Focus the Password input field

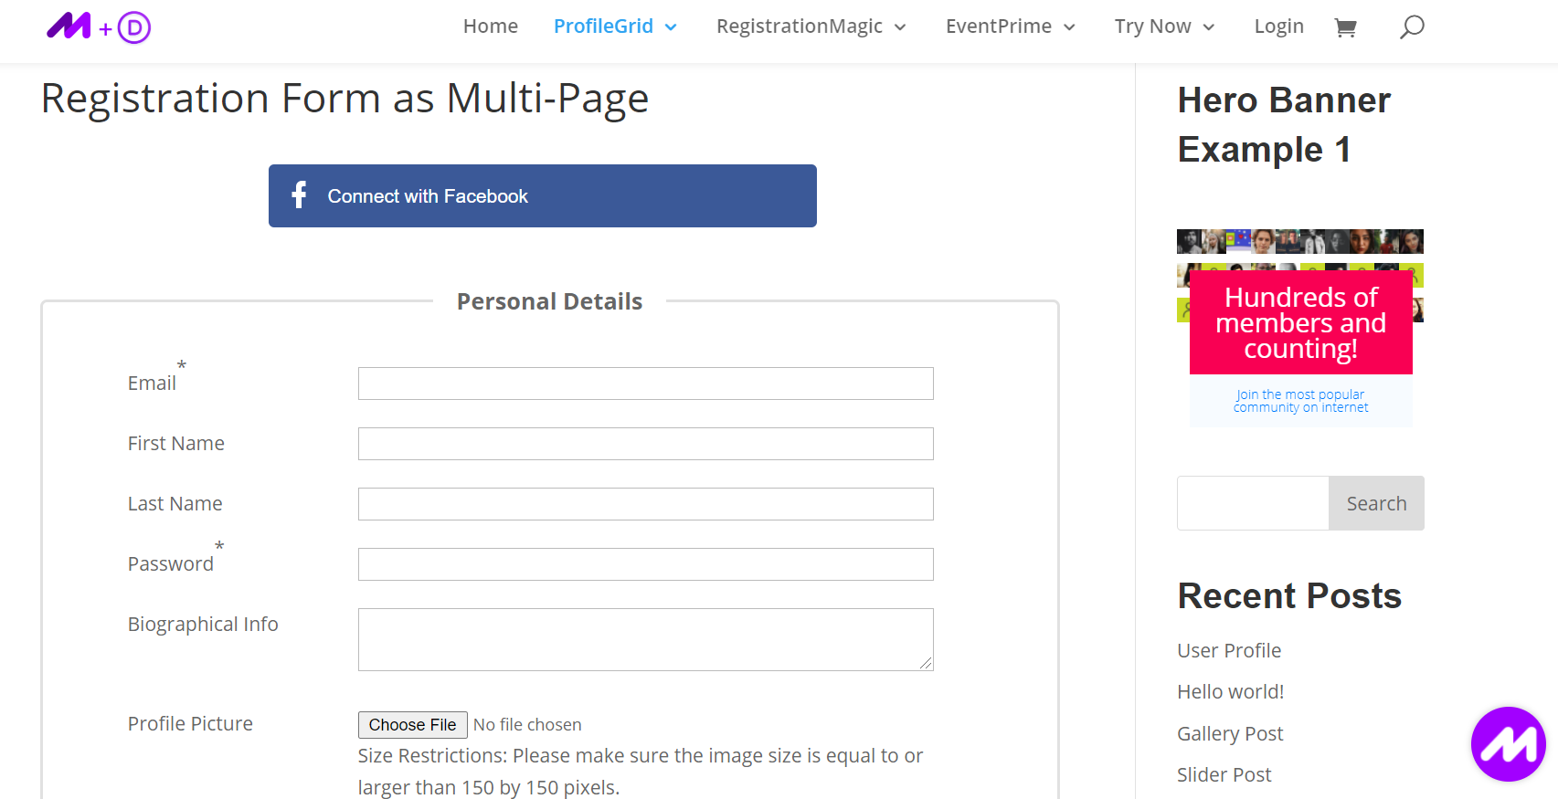coord(646,564)
